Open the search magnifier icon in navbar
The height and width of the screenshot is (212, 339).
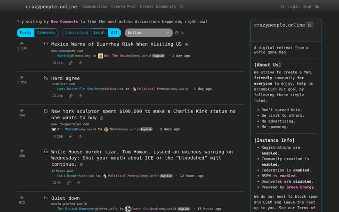(x=282, y=7)
